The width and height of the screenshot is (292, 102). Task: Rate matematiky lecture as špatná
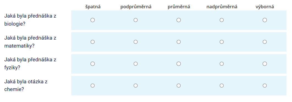pyautogui.click(x=93, y=42)
